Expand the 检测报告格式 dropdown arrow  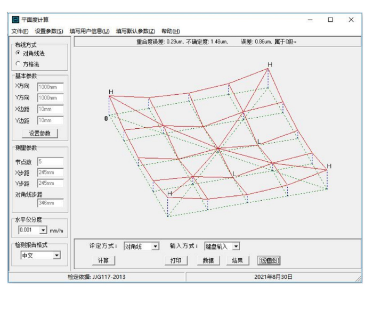pyautogui.click(x=56, y=256)
